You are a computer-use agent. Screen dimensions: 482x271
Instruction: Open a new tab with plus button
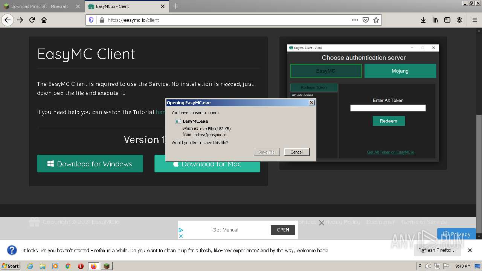(175, 6)
